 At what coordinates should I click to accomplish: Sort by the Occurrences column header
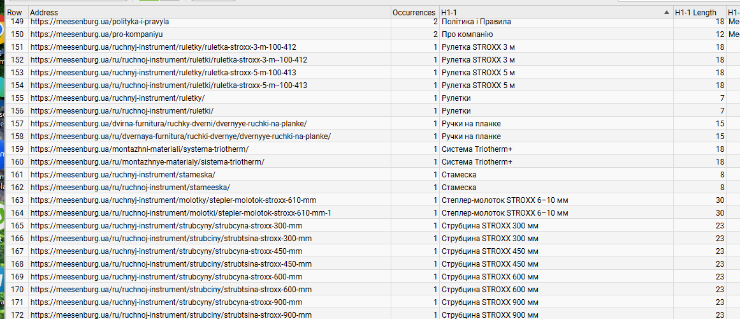414,12
